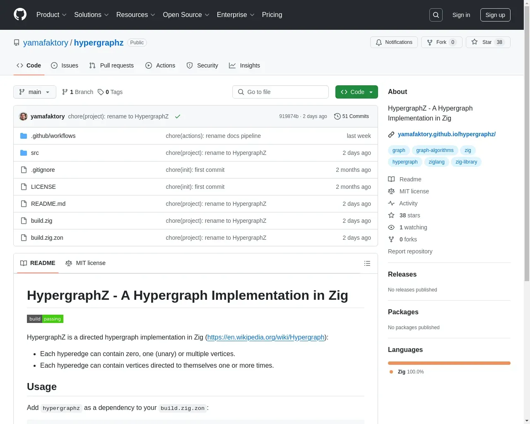
Task: Click the book icon next to Readme
Action: [391, 179]
